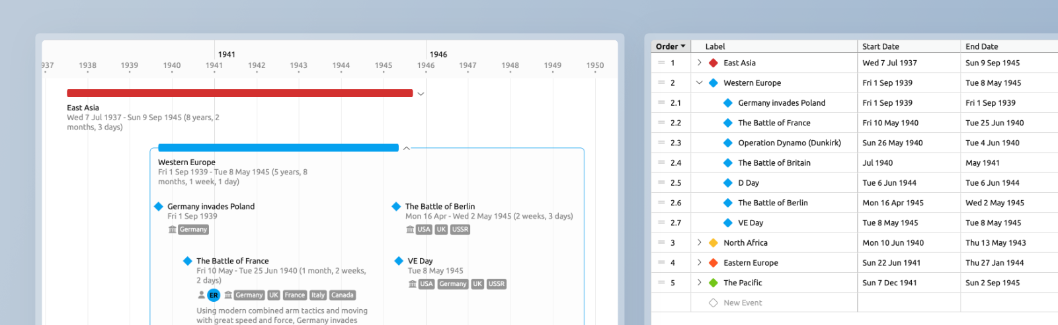Click the 1946 year marker in timeline header

(x=438, y=54)
